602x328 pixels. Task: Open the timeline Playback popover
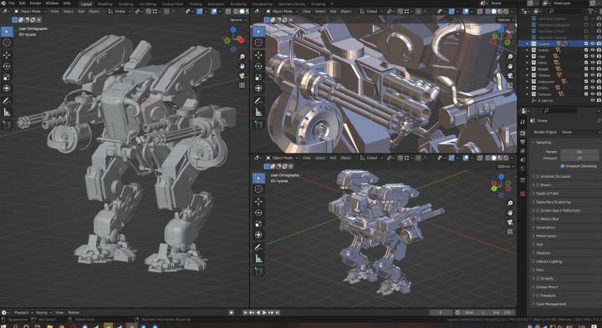(x=23, y=313)
